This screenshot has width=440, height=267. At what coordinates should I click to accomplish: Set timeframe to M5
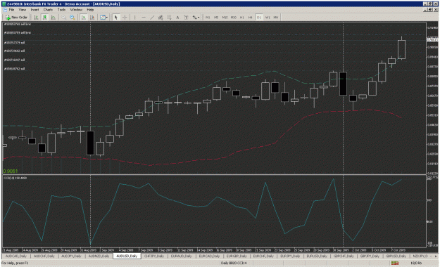point(216,18)
